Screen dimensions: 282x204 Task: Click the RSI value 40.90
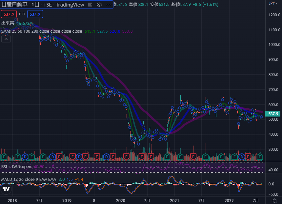tap(39, 166)
